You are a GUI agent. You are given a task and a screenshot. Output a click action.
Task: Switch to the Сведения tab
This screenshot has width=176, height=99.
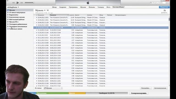click(x=63, y=7)
